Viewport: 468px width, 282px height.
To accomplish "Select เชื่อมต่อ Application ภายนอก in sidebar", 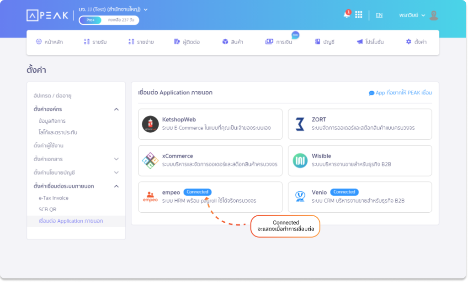I will pyautogui.click(x=76, y=221).
